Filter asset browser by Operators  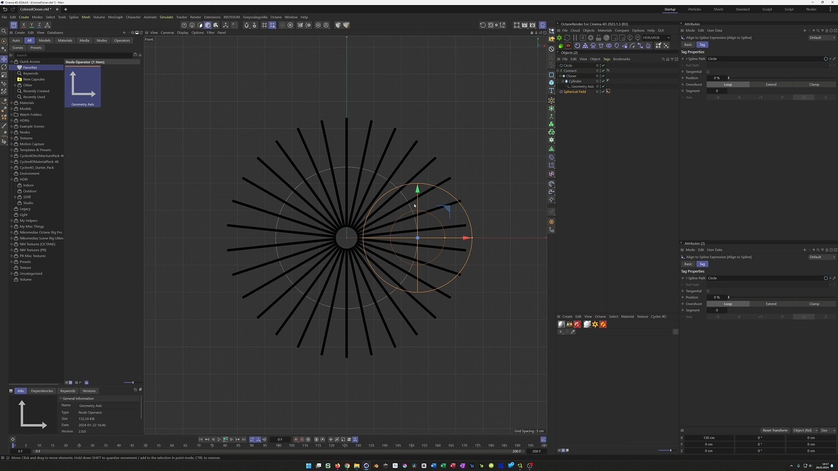(122, 40)
